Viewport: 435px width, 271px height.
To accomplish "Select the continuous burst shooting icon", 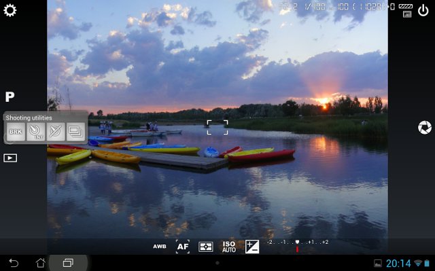I will click(x=75, y=132).
